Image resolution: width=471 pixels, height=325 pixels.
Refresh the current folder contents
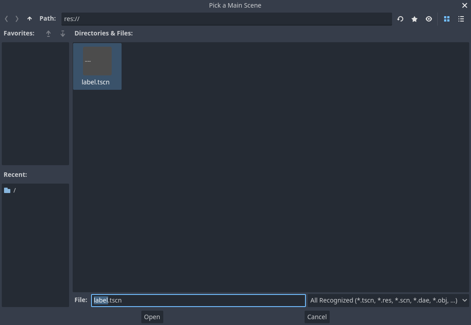tap(400, 19)
